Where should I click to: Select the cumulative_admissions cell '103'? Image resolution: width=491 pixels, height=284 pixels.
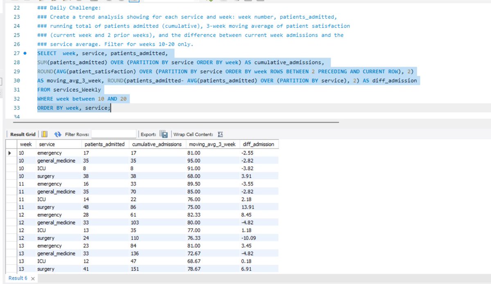[x=157, y=223]
